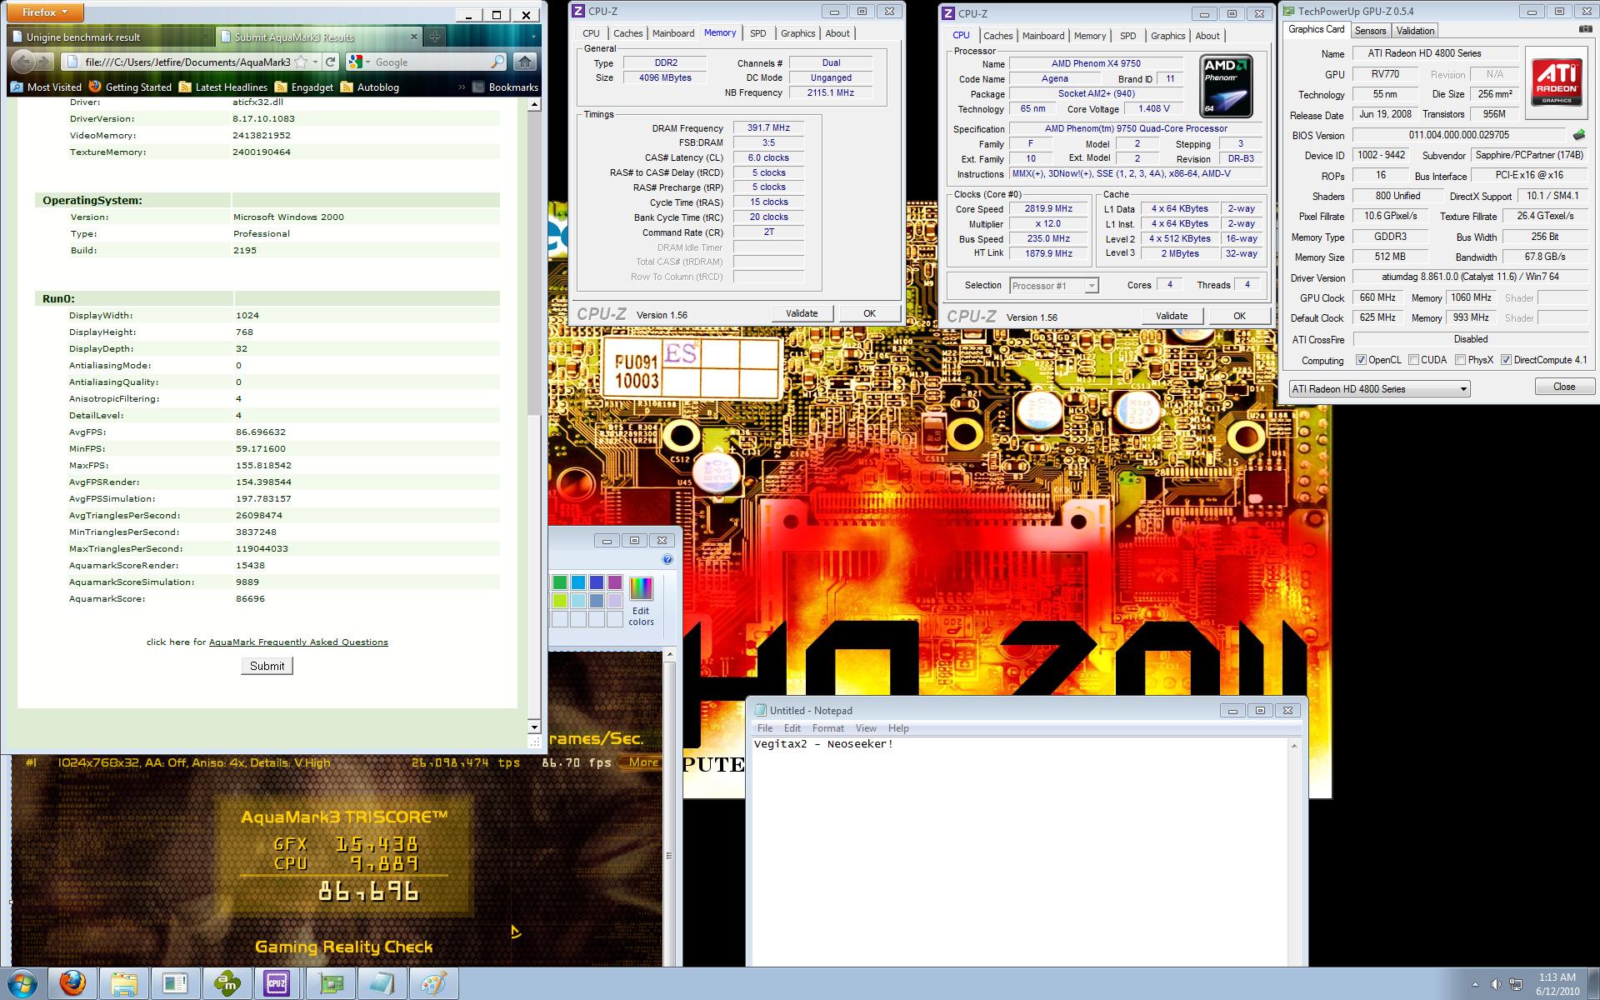Expand the Processor #1 selection dropdown

(1091, 286)
